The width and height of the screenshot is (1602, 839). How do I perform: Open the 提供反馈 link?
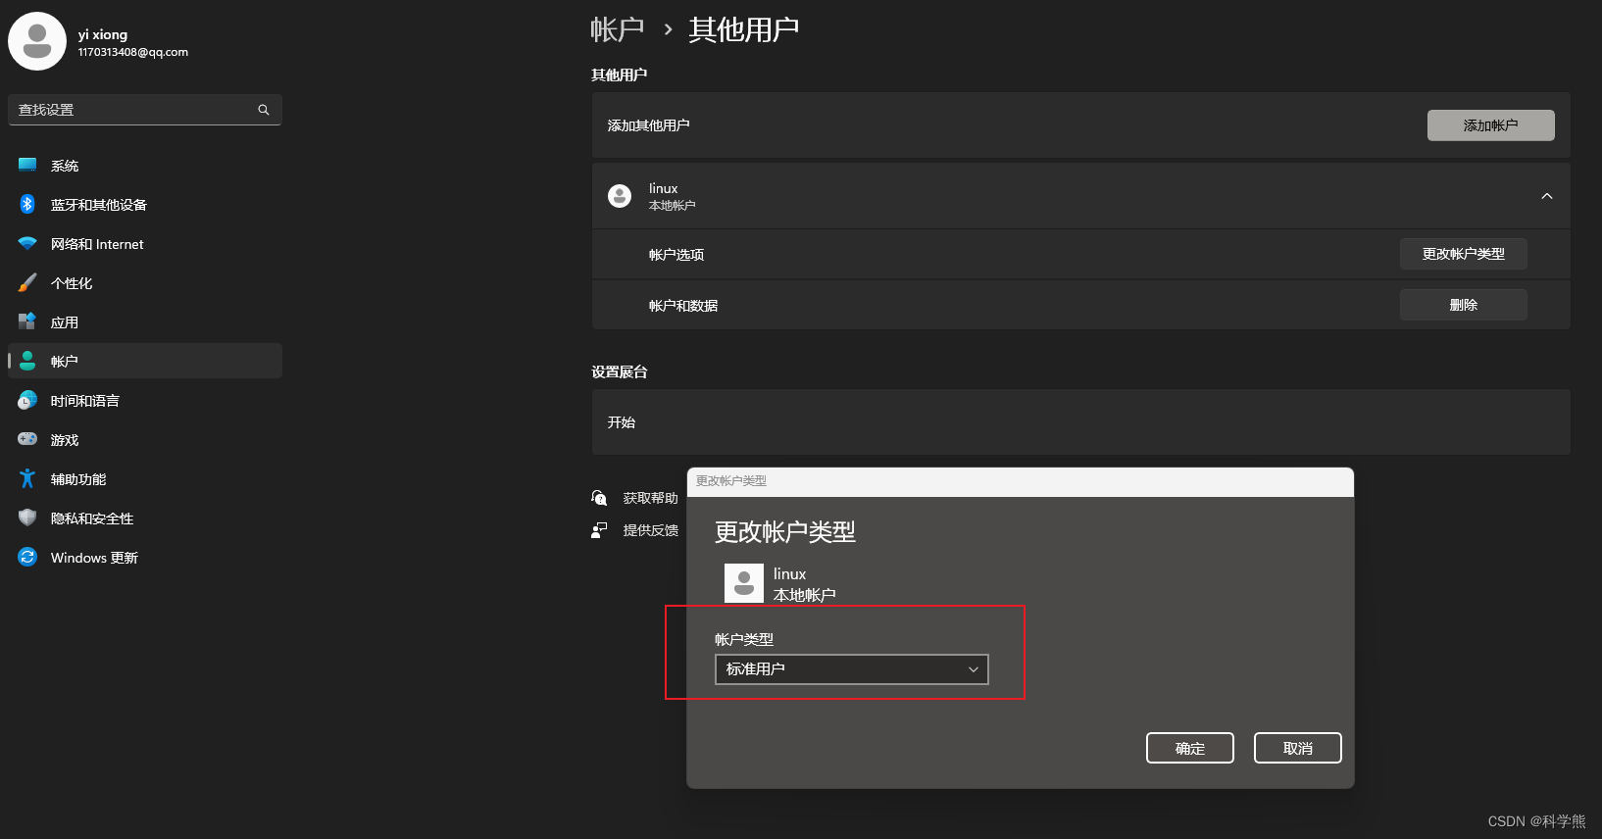tap(651, 530)
